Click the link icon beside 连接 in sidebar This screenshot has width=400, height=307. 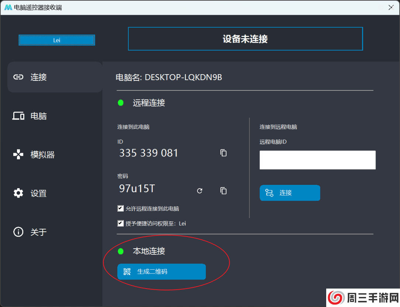[x=18, y=77]
